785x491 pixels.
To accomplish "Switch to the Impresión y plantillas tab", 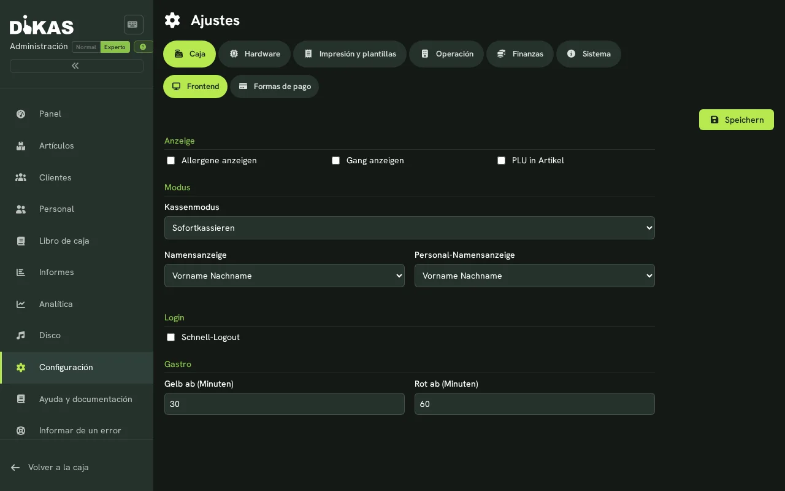I will coord(350,54).
